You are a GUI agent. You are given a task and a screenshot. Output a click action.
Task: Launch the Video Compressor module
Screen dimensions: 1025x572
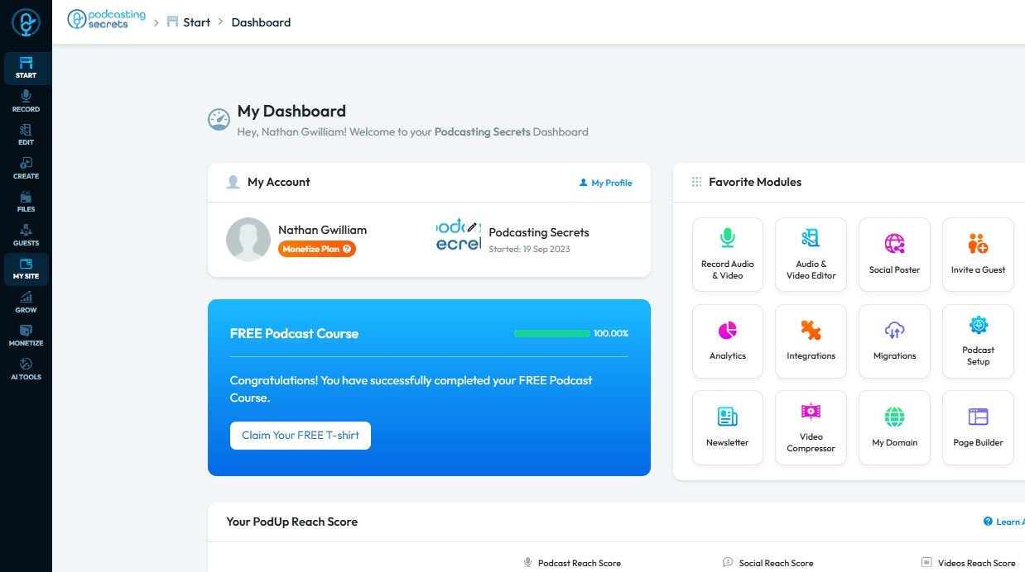pos(811,427)
